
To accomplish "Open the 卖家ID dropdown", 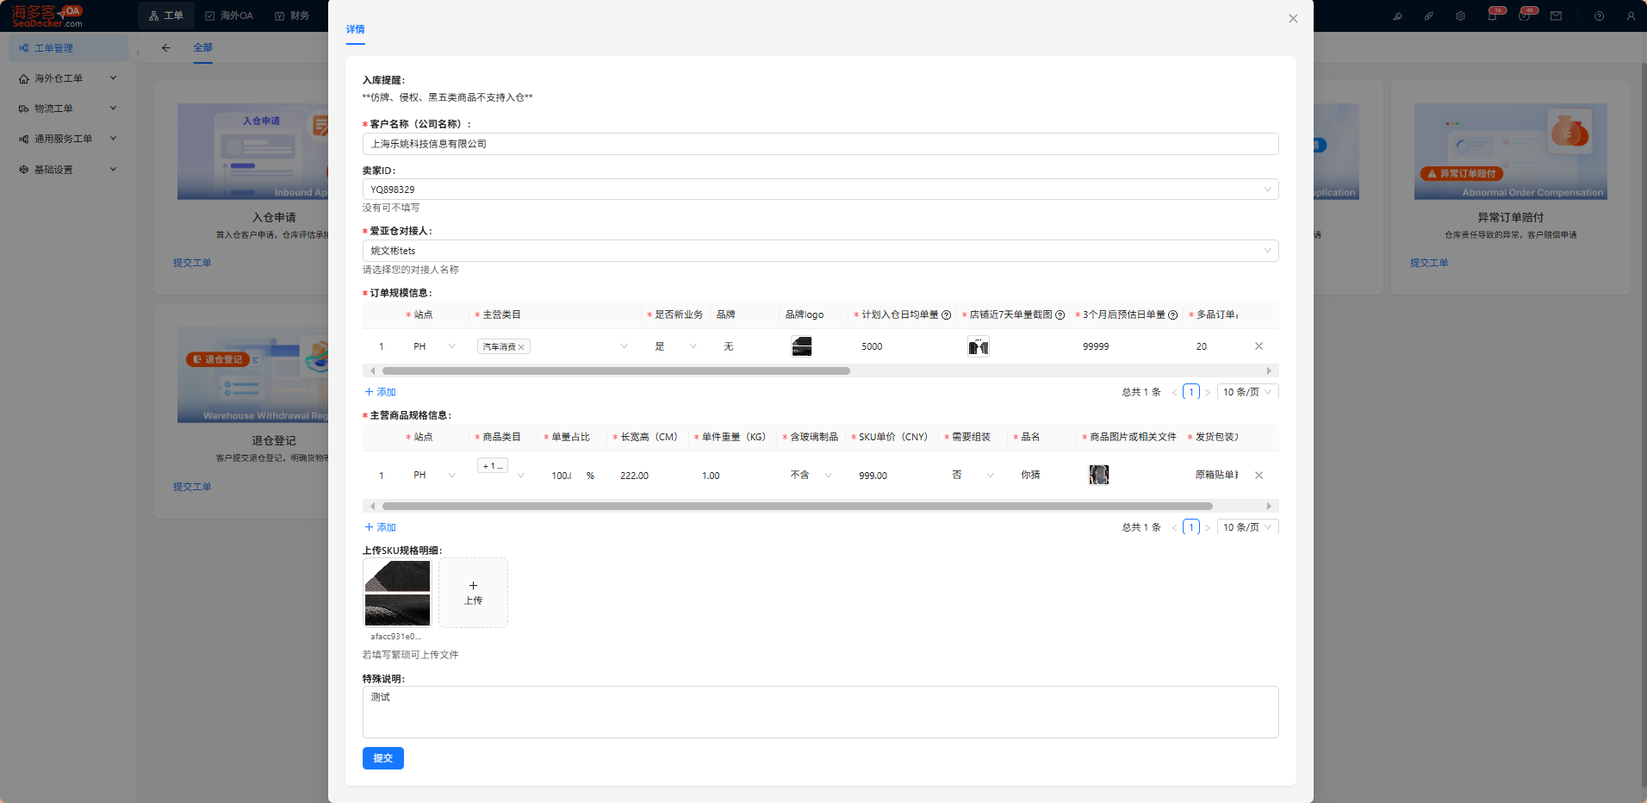I will click(x=820, y=190).
